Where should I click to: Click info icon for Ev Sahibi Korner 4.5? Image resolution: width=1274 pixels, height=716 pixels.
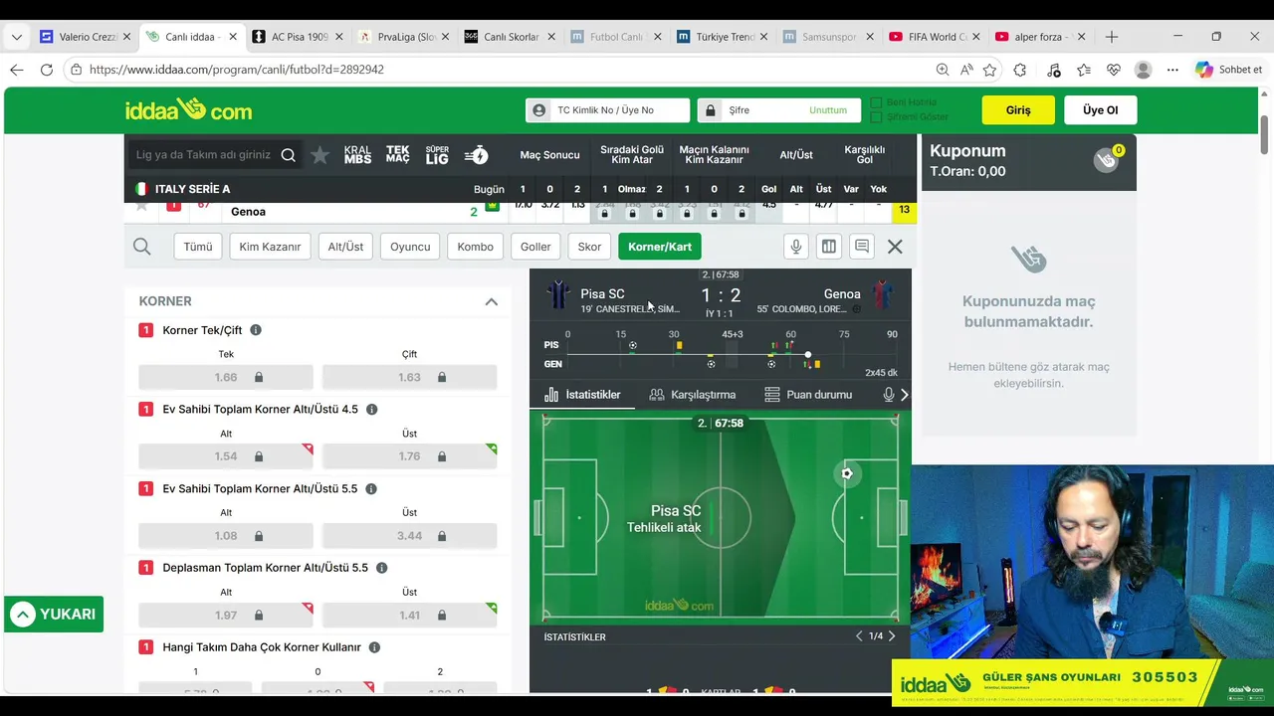tap(371, 410)
